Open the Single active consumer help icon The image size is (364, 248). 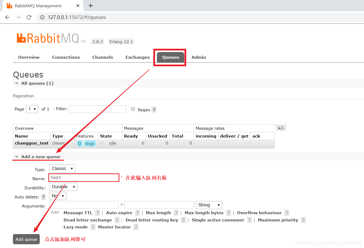(250, 220)
